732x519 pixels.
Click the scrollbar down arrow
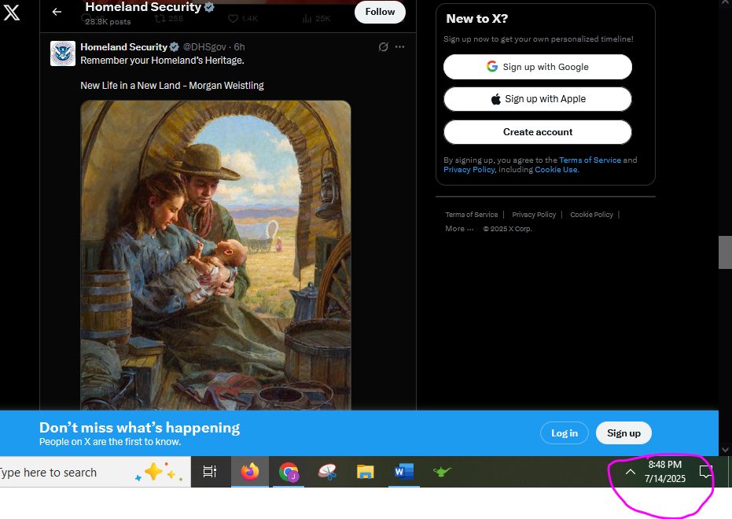[725, 450]
